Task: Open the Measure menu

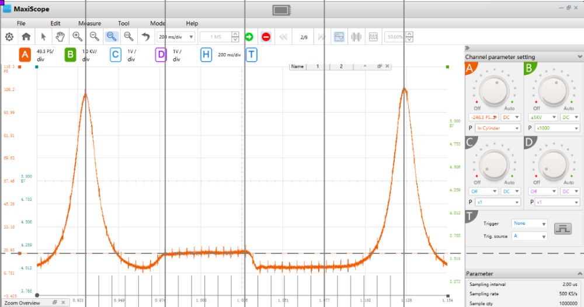Action: click(x=89, y=23)
